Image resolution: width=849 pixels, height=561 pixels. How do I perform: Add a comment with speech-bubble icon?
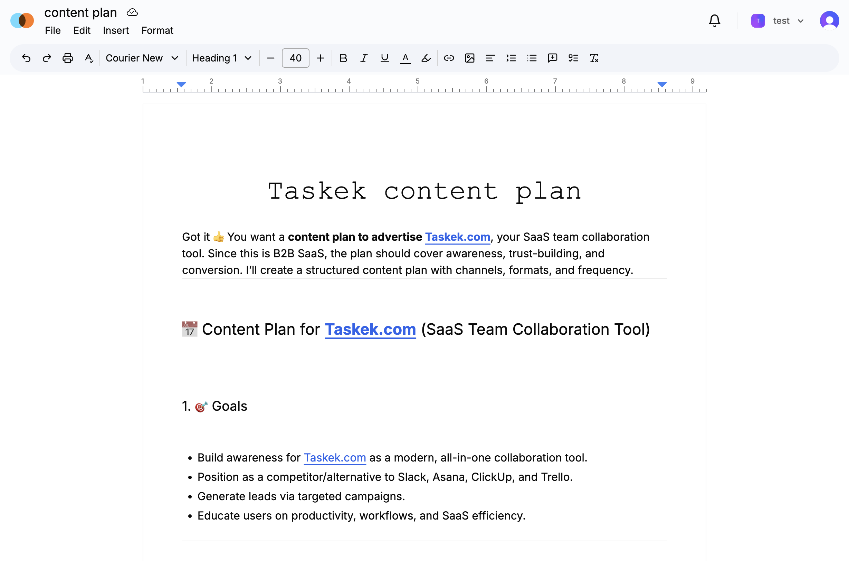[x=552, y=58]
